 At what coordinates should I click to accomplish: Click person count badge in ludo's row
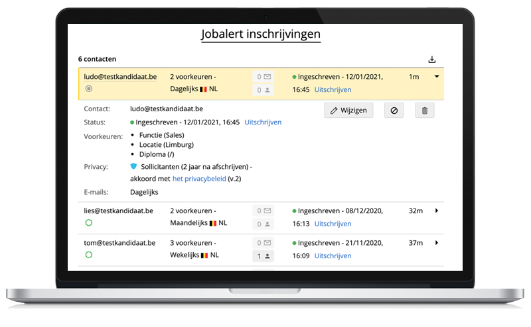pyautogui.click(x=263, y=89)
